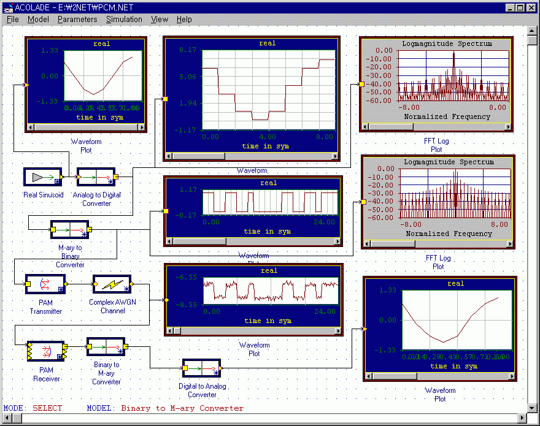The image size is (540, 426).
Task: Maximize the ACOLADE window
Action: (x=520, y=7)
